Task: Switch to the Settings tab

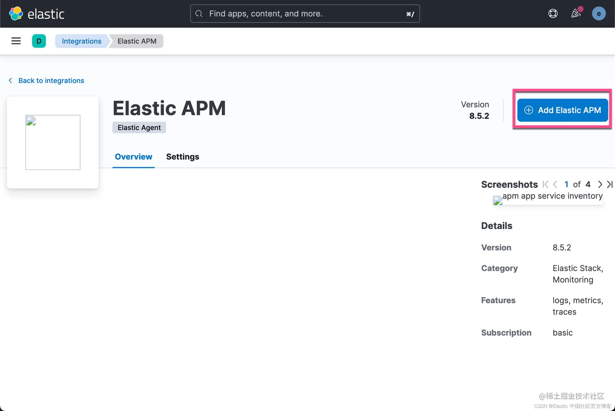Action: (x=183, y=157)
